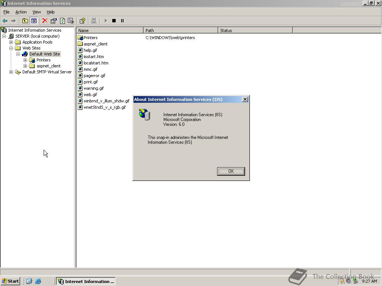Select Application Pools in tree
This screenshot has height=286, width=382.
(x=37, y=42)
